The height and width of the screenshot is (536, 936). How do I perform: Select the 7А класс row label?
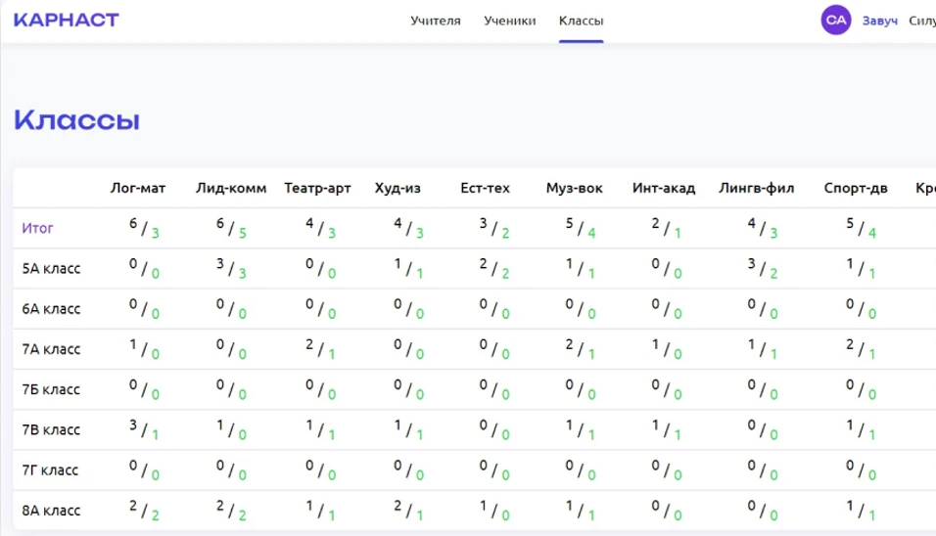pos(51,349)
